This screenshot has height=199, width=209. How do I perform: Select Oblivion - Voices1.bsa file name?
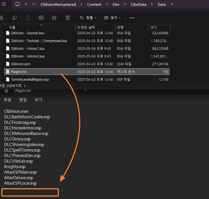tap(28, 48)
